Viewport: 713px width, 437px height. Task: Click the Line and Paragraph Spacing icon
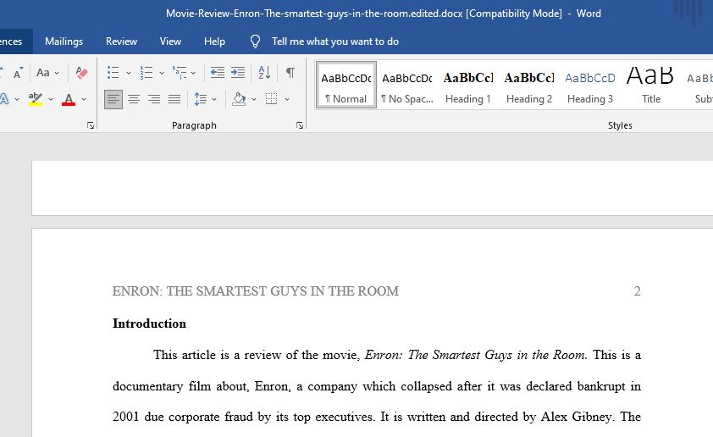click(x=200, y=99)
